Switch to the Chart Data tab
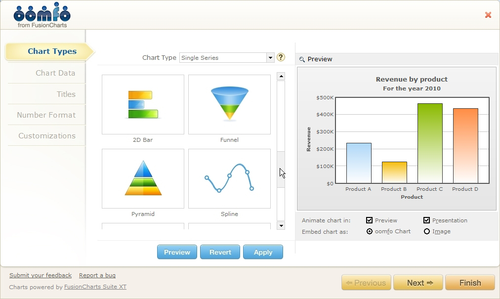This screenshot has height=299, width=500. (56, 73)
